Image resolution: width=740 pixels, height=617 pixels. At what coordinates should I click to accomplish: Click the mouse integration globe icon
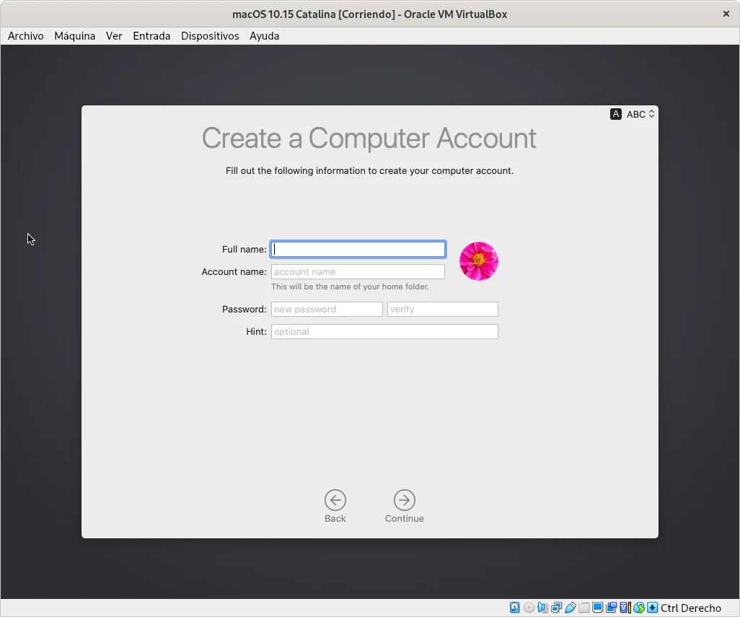639,608
